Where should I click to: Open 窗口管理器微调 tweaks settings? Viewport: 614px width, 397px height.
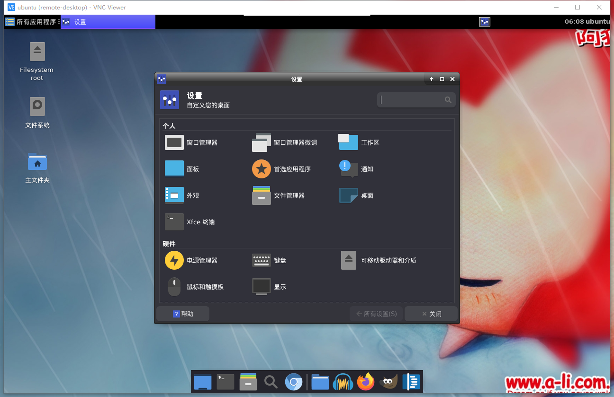[x=284, y=142]
